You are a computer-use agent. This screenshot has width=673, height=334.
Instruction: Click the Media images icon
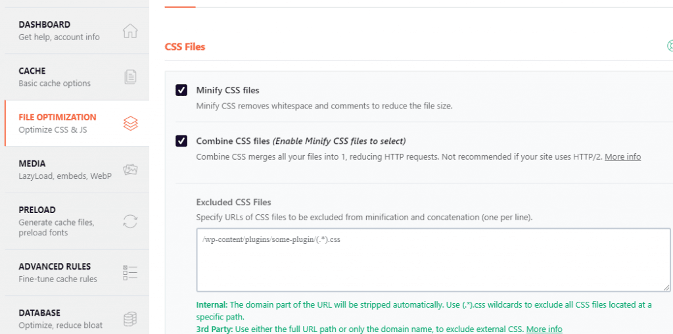click(130, 170)
